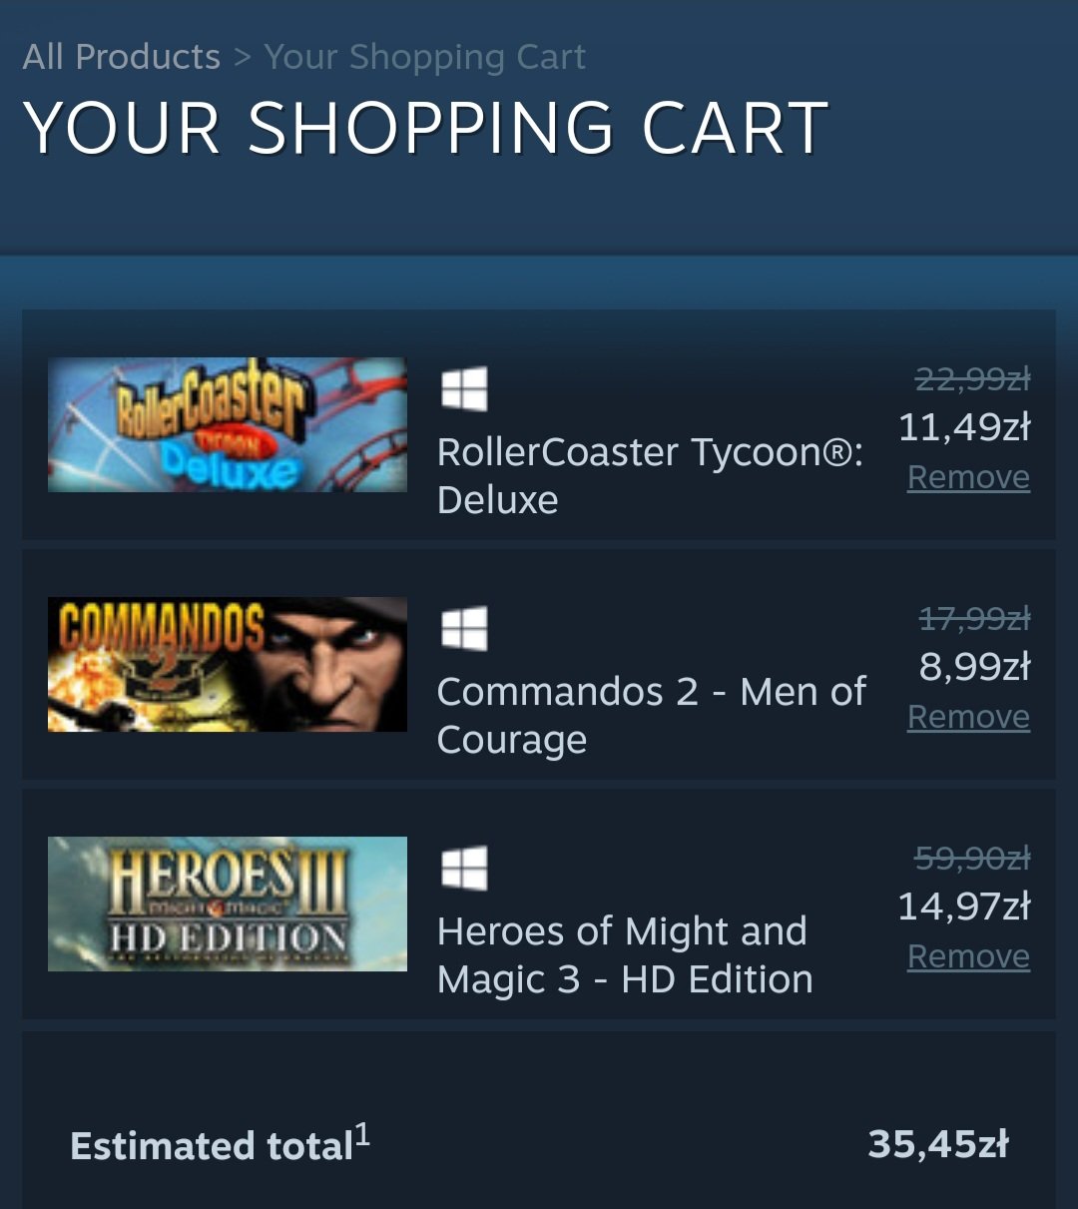Click the 11,49zł discounted price

click(x=964, y=427)
